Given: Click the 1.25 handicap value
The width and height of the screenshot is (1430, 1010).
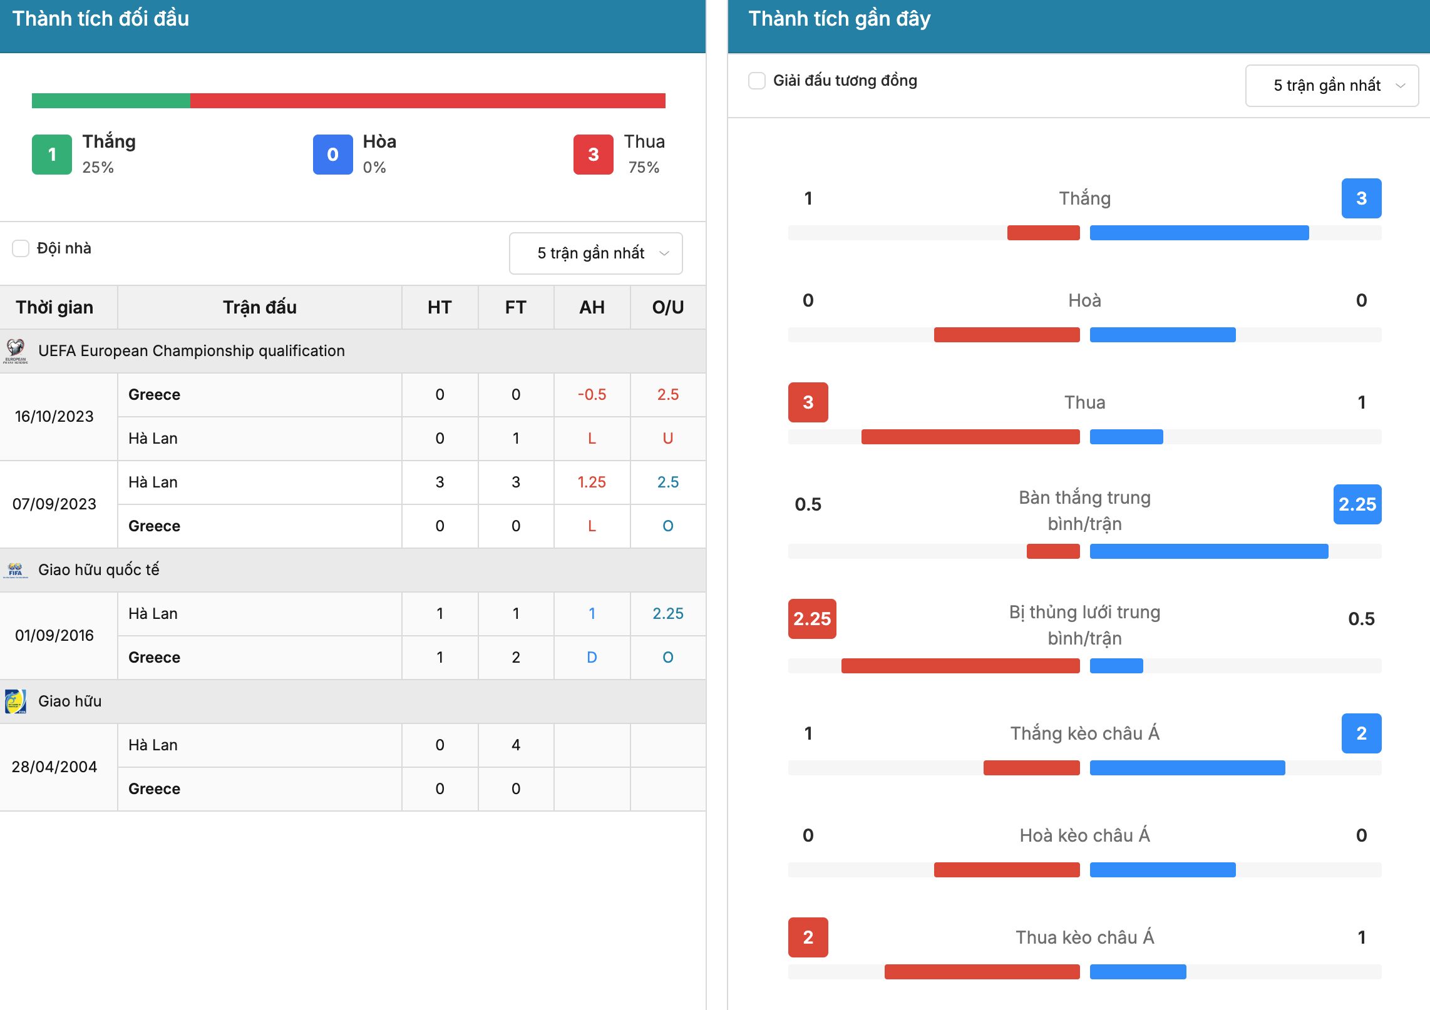Looking at the screenshot, I should tap(592, 482).
